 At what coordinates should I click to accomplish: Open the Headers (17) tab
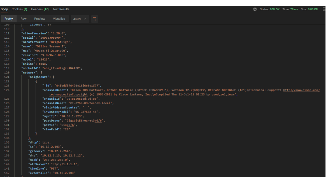[x=40, y=9]
